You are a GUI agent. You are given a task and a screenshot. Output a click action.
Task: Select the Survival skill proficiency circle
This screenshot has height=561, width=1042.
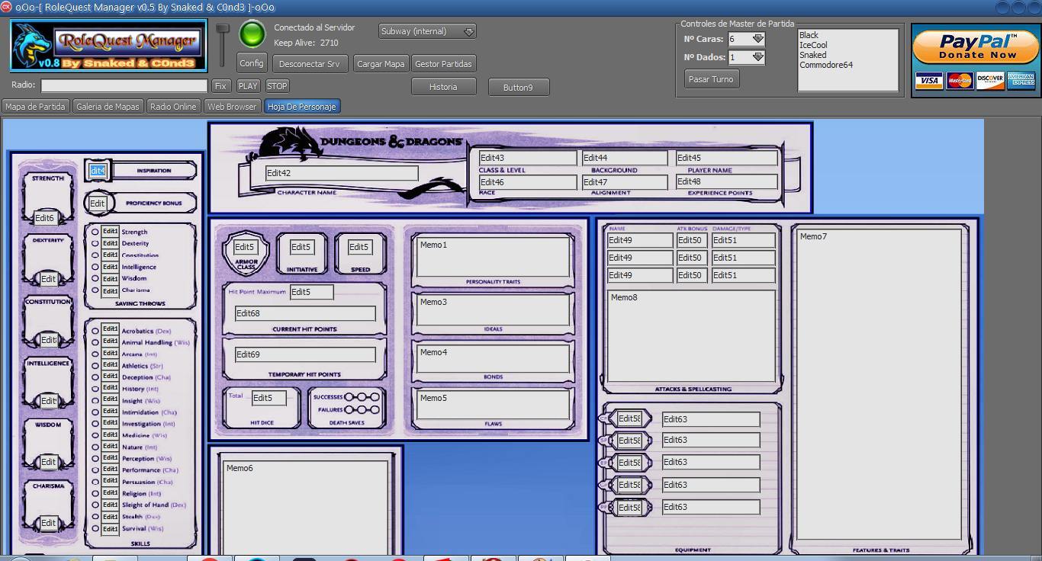[x=95, y=528]
